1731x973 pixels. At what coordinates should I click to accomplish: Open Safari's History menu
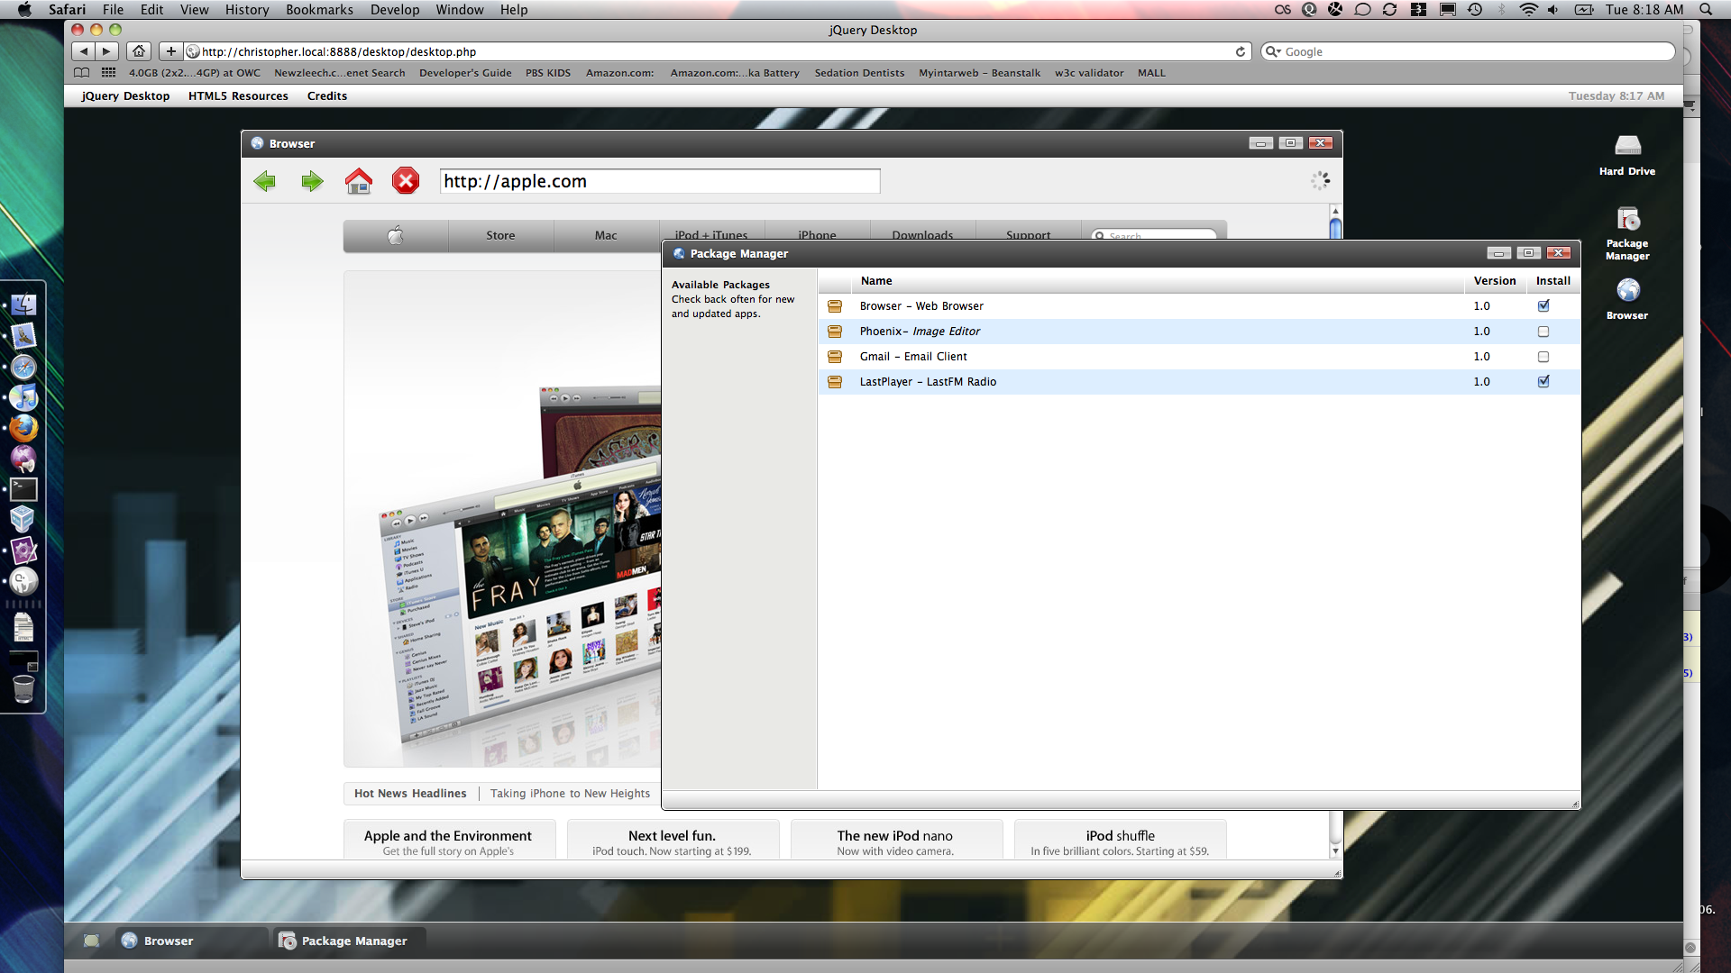(x=247, y=9)
